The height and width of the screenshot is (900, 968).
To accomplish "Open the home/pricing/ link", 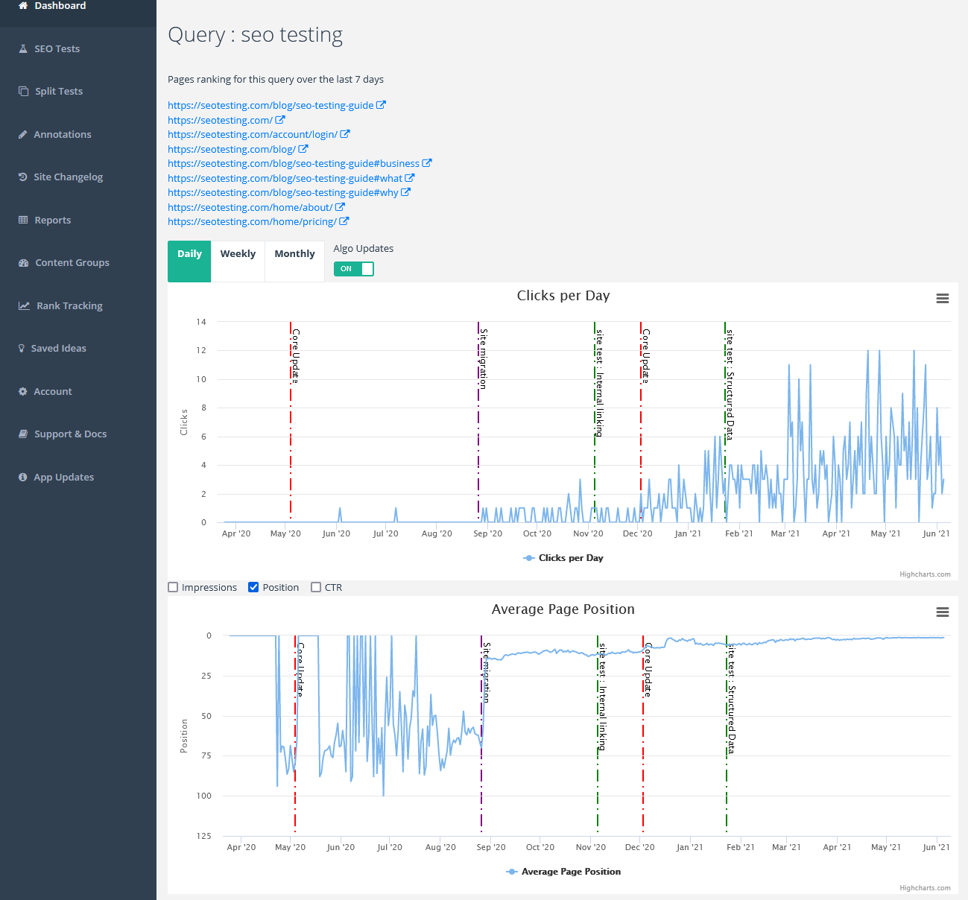I will (252, 221).
